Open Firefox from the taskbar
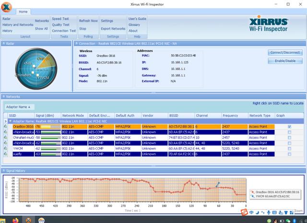Image resolution: width=307 pixels, height=223 pixels. [15, 220]
